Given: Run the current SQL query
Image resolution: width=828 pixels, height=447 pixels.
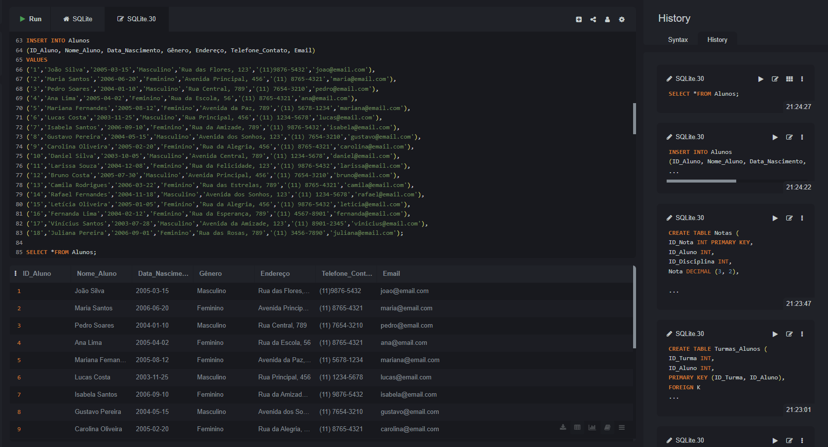Looking at the screenshot, I should coord(30,19).
